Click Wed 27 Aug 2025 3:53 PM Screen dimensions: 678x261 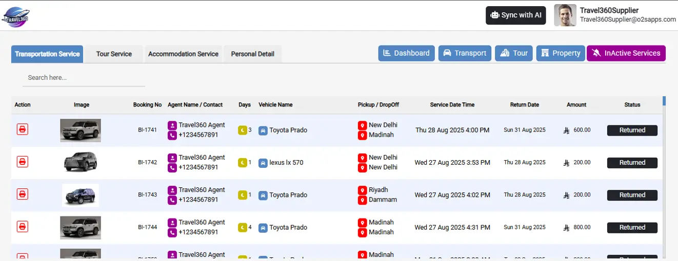[x=452, y=163]
